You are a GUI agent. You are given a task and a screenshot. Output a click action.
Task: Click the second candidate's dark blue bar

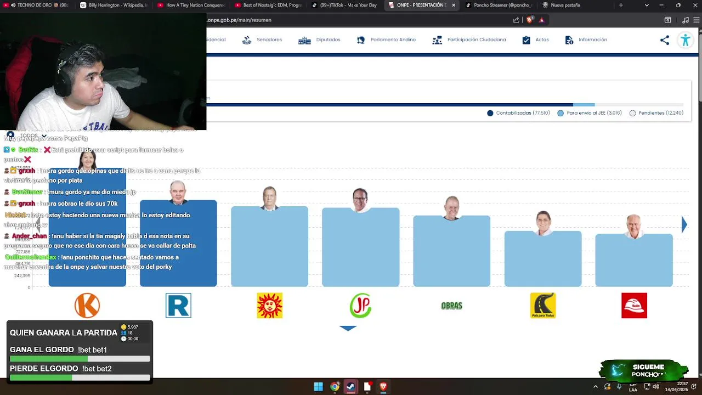pos(178,244)
